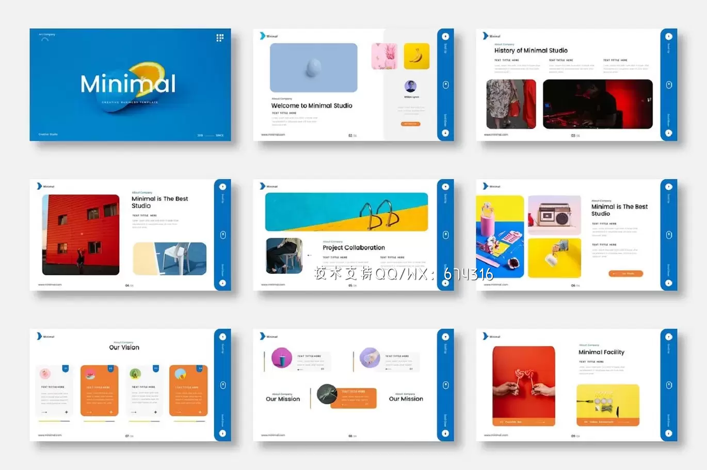Click the 'Our Vision' heading

click(124, 347)
